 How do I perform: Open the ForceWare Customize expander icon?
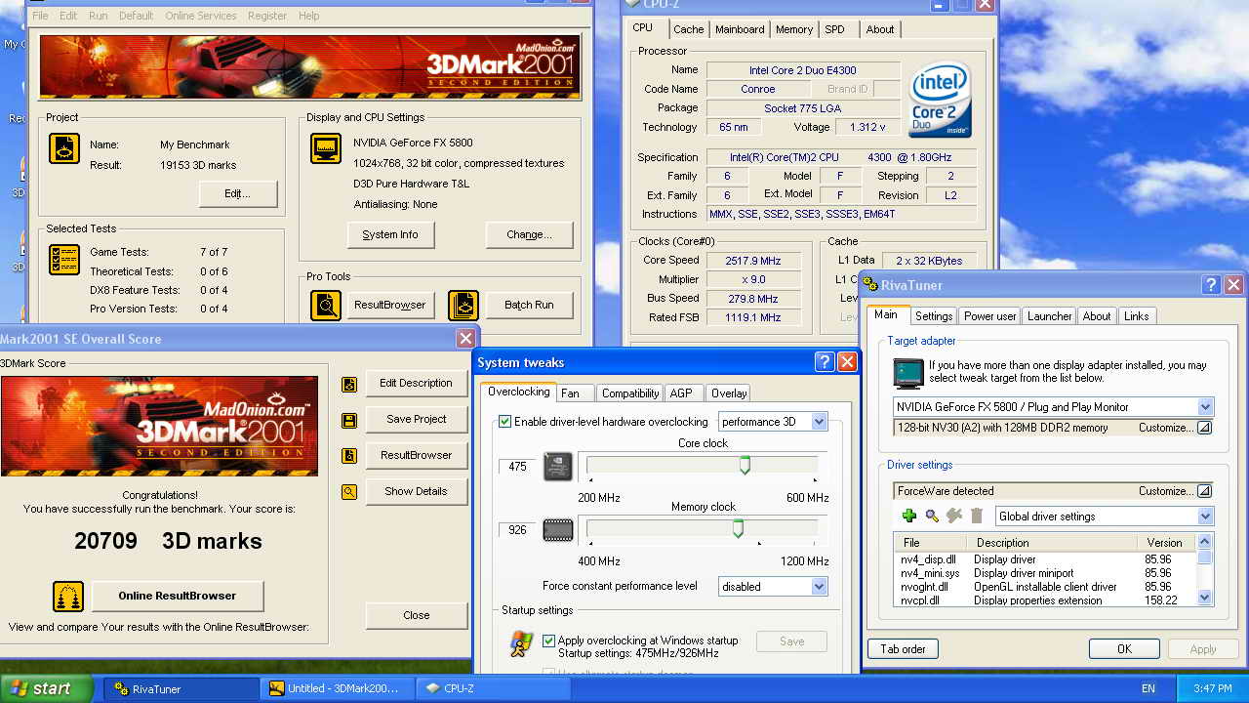1204,491
